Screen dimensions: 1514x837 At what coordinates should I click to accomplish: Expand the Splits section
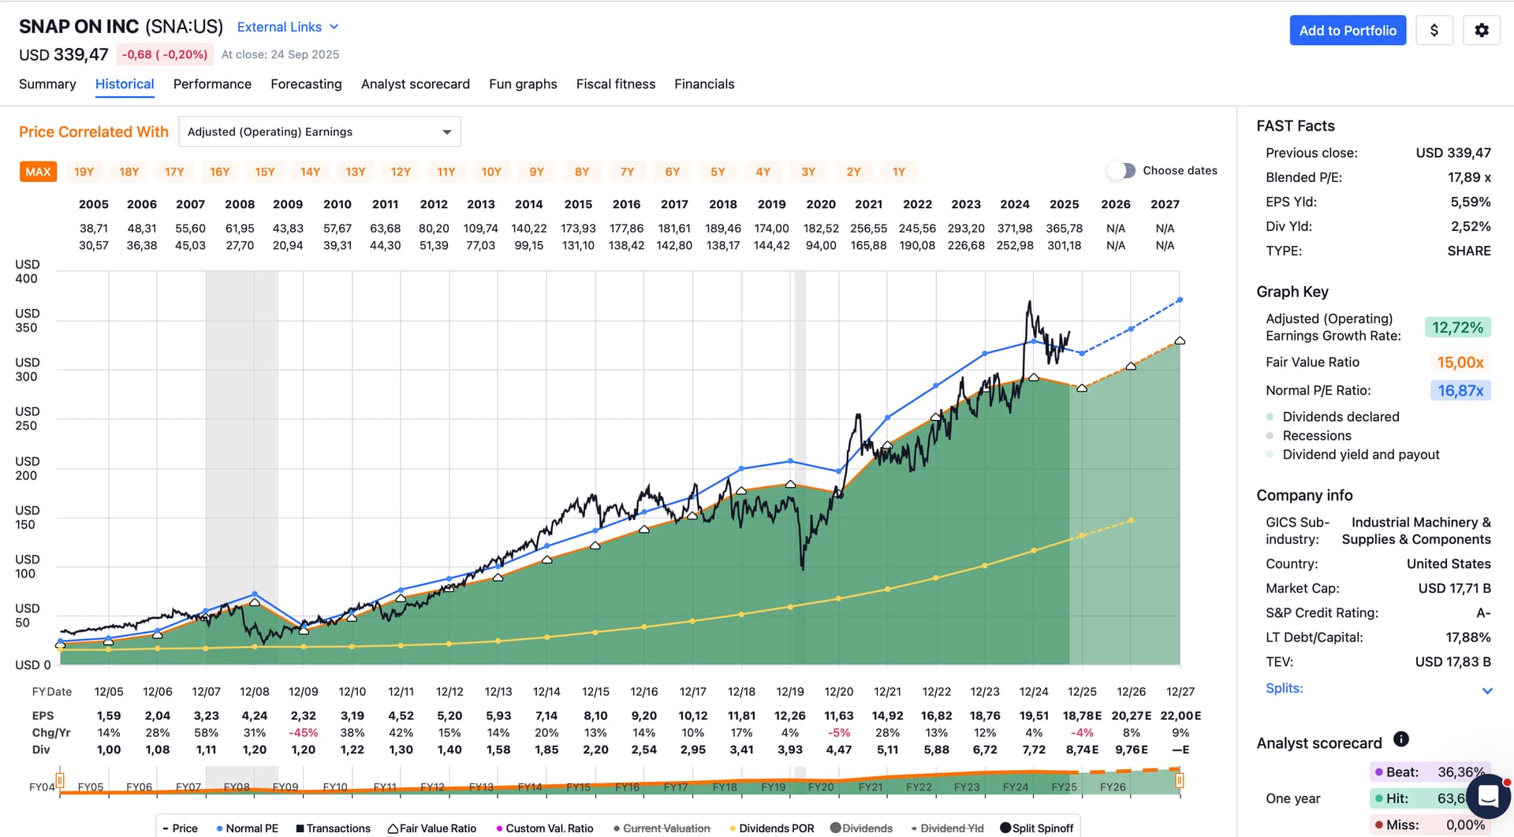1486,690
